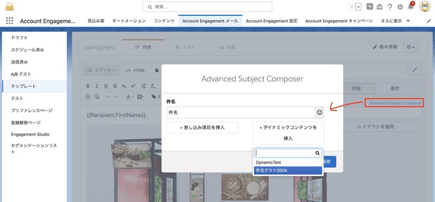This screenshot has width=435, height=202.
Task: Click the line settings icon after superscript
Action: (144, 86)
